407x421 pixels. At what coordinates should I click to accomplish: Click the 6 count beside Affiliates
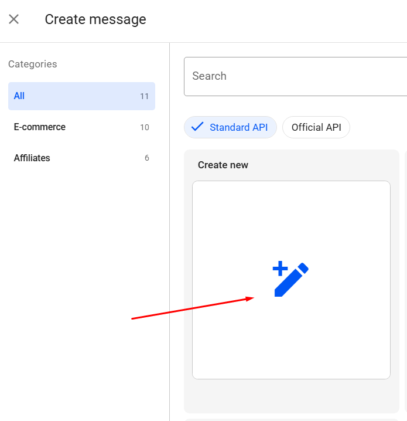coord(146,158)
